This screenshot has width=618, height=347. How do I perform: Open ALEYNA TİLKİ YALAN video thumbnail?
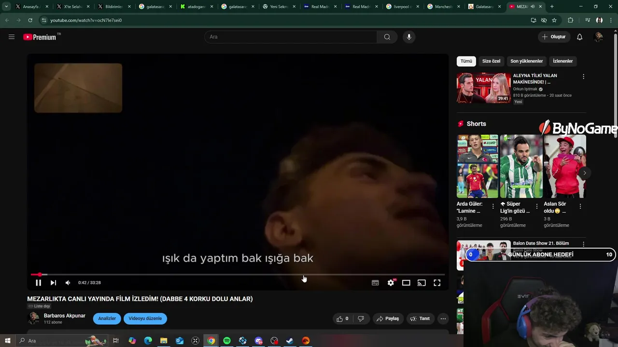483,88
